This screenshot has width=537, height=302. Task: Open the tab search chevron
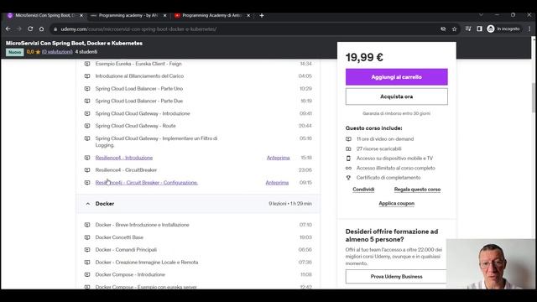pos(481,15)
